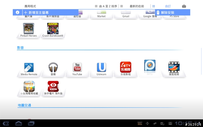Viewport: 203px width, 127px height.
Task: Open the recent apps button
Action: click(31, 123)
